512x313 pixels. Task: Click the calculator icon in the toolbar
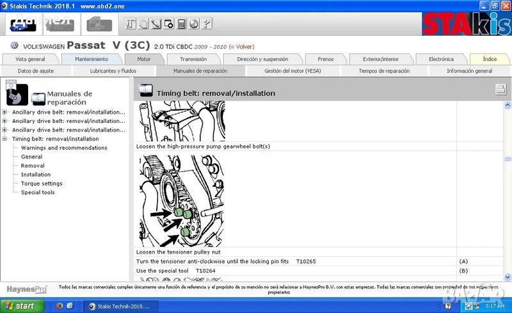(x=182, y=25)
